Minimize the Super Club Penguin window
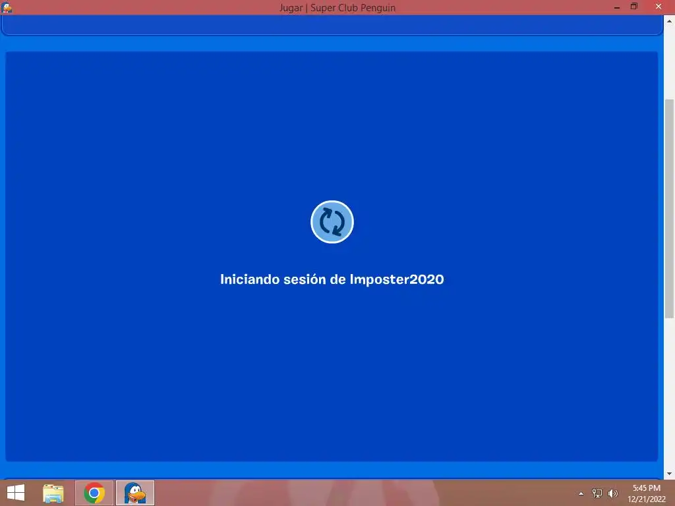The height and width of the screenshot is (506, 675). click(617, 7)
